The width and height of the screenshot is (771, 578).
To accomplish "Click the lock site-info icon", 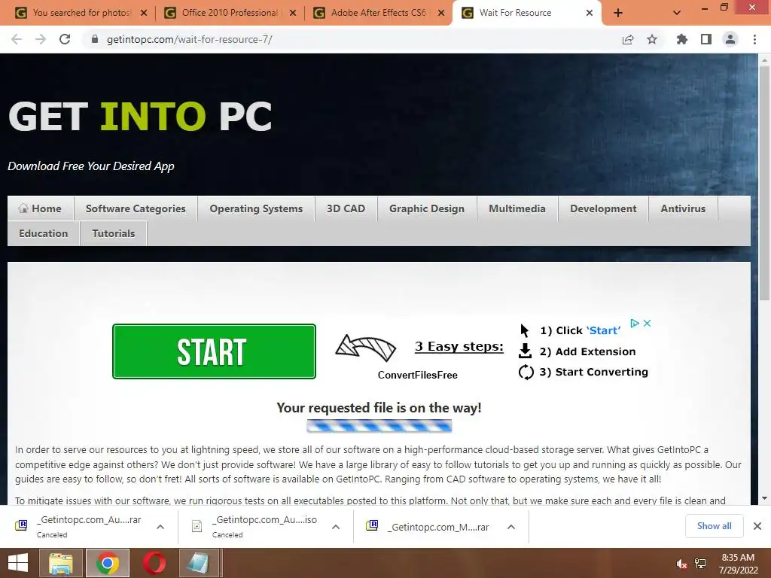I will coord(95,39).
